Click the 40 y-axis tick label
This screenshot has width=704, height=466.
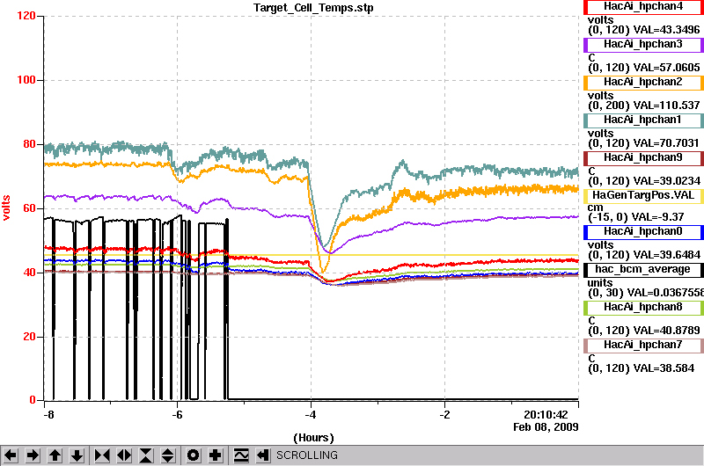point(29,273)
